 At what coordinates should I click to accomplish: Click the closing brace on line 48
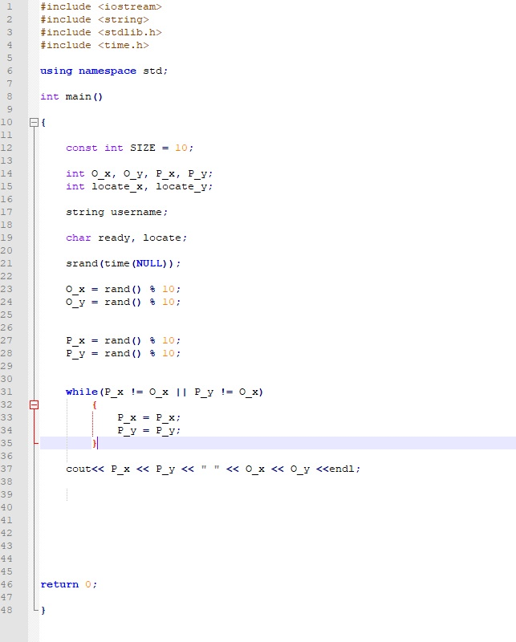point(43,610)
